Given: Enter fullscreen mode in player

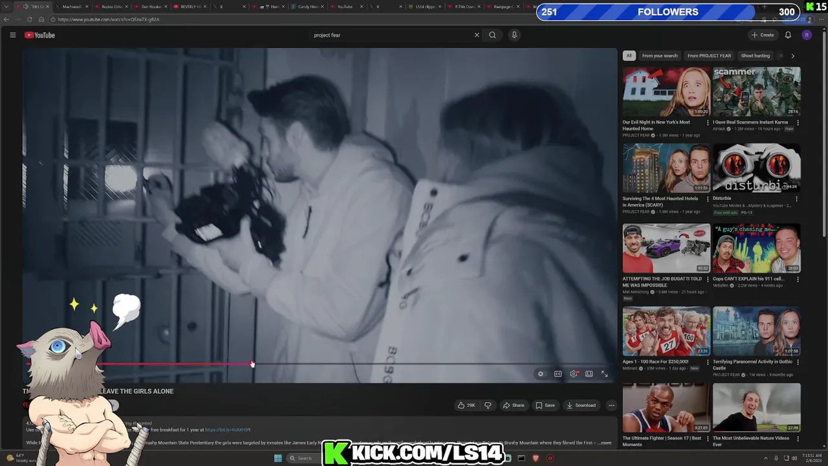Looking at the screenshot, I should coord(604,374).
